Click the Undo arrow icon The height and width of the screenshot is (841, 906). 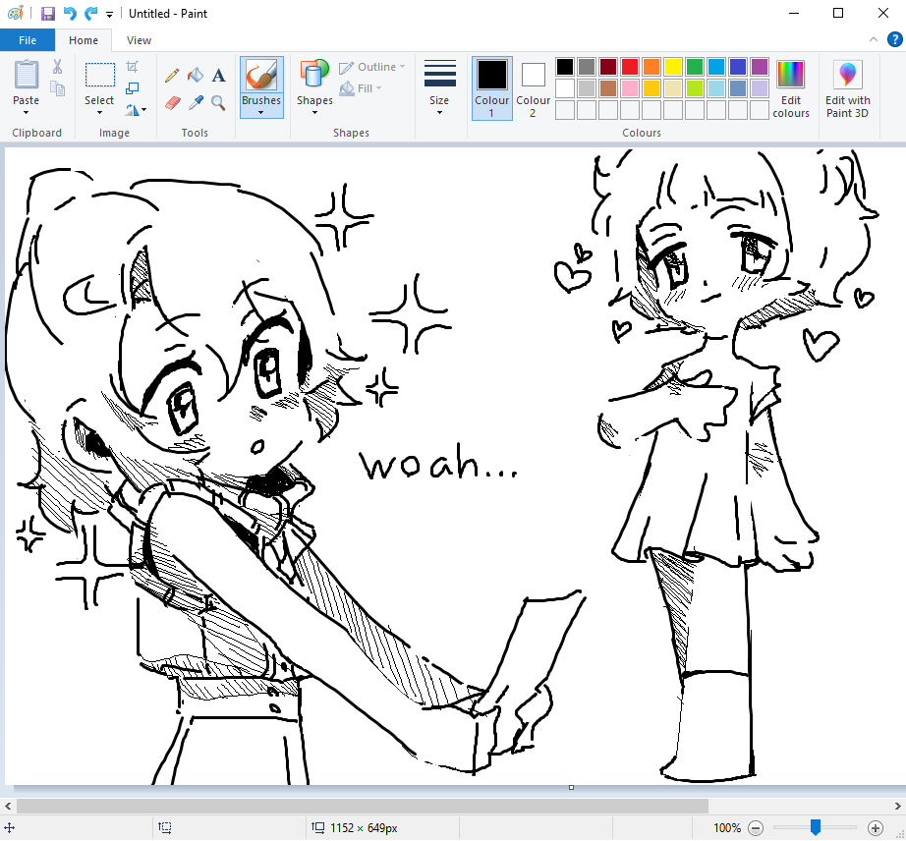point(70,14)
